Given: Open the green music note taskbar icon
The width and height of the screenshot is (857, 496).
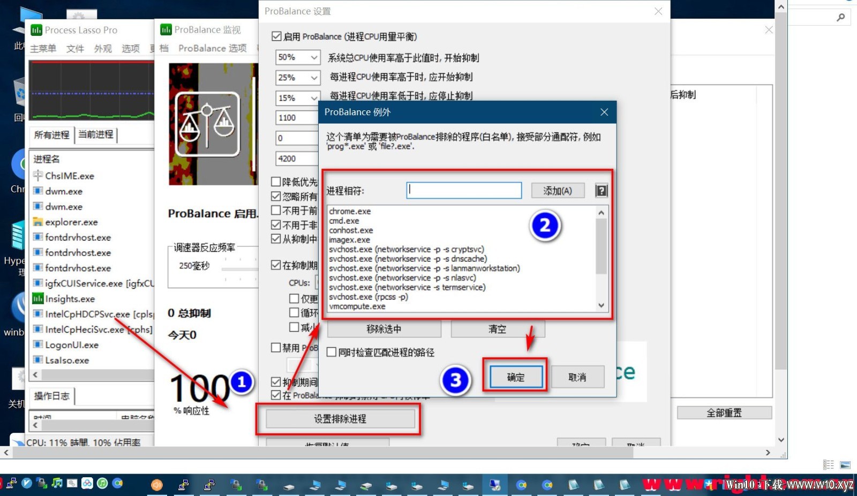Looking at the screenshot, I should pos(57,483).
